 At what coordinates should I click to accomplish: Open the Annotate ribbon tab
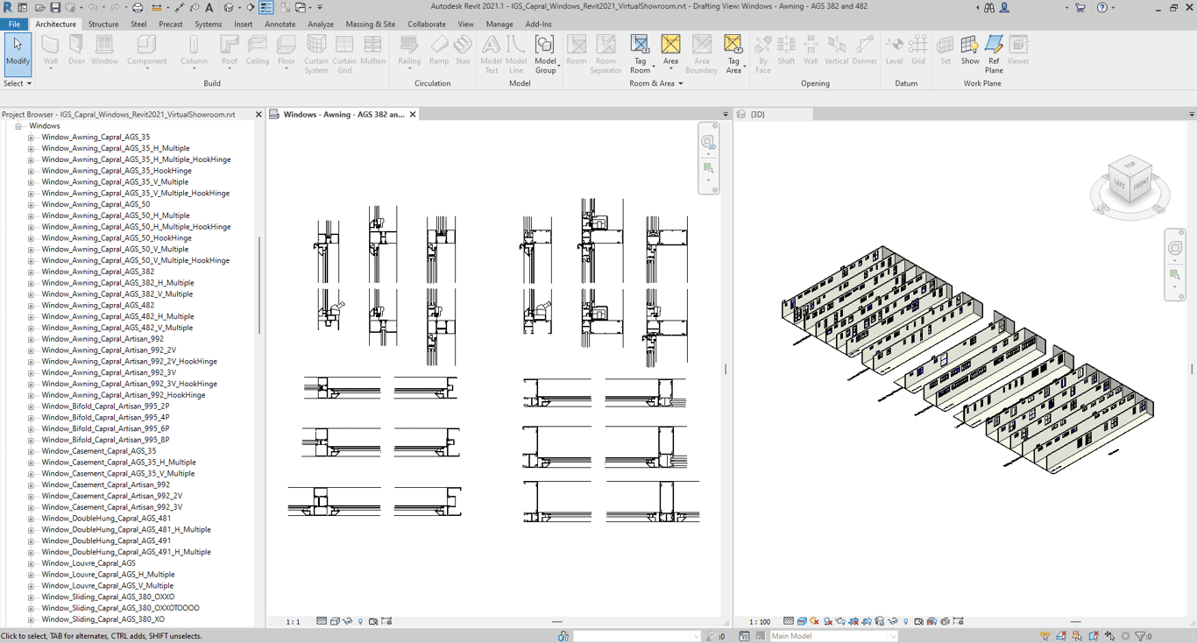pyautogui.click(x=280, y=25)
